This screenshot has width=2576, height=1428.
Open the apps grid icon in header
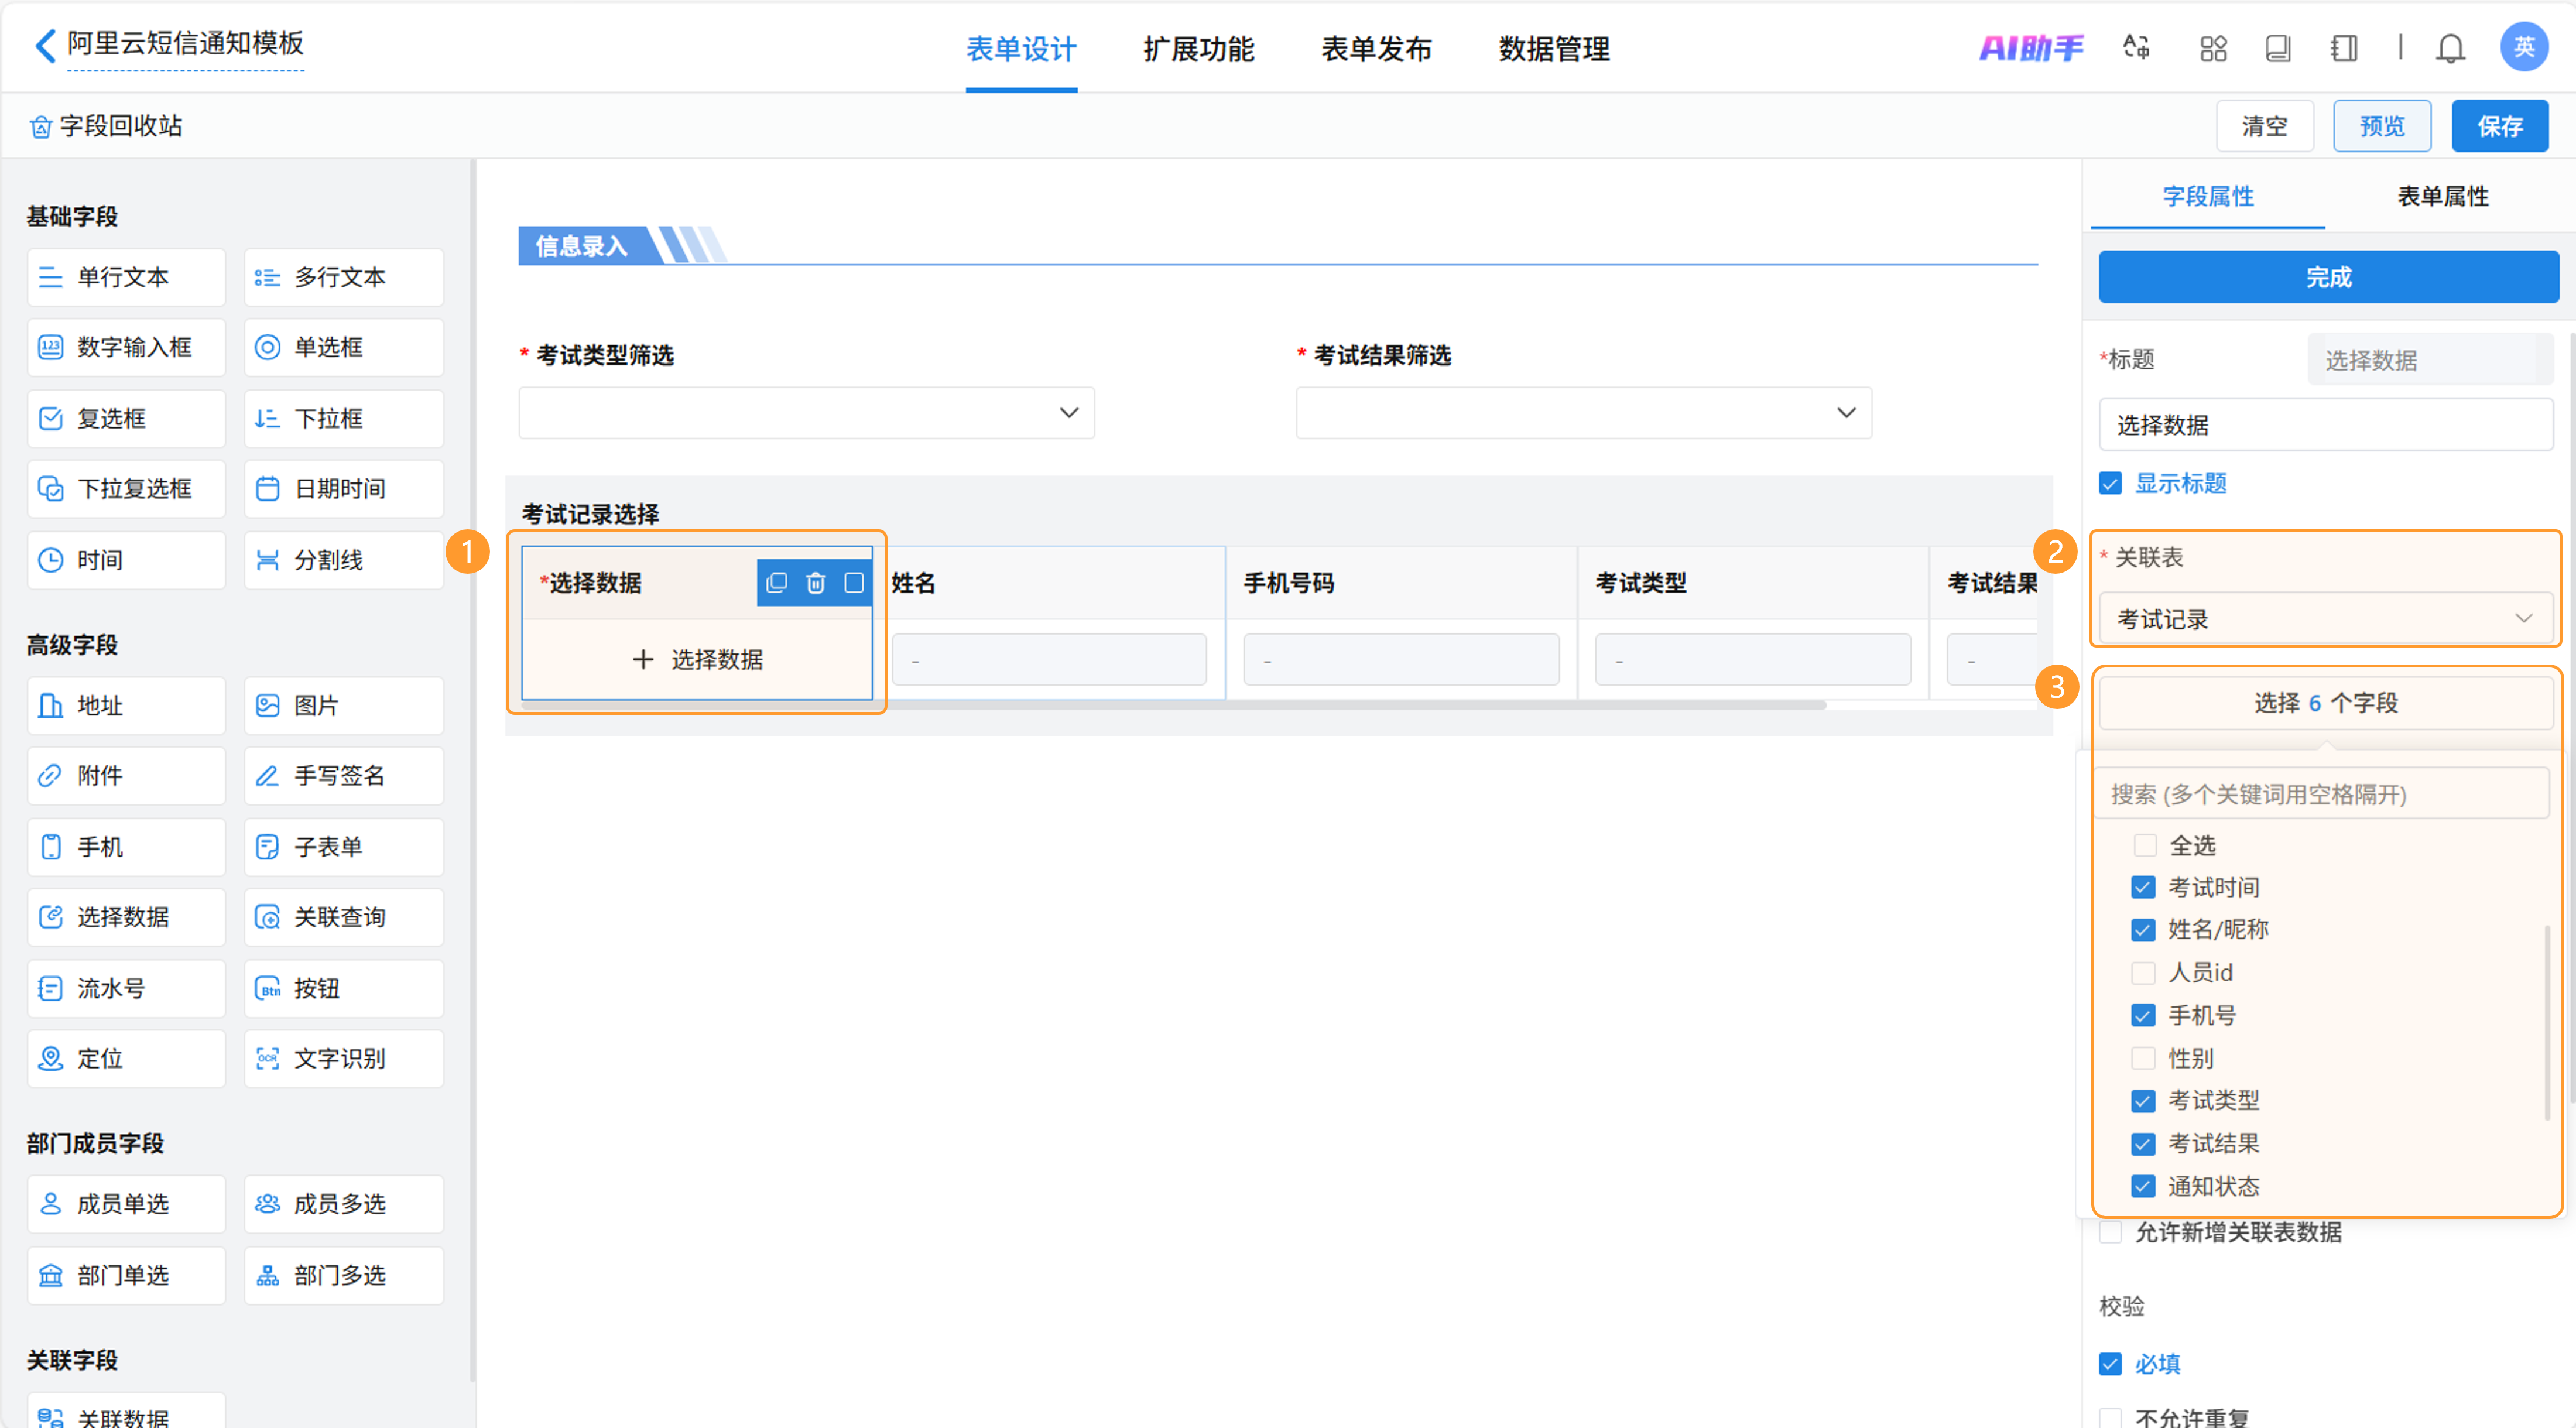pos(2213,48)
